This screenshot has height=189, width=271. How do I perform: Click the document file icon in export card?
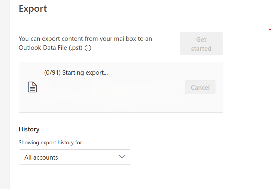pos(32,87)
